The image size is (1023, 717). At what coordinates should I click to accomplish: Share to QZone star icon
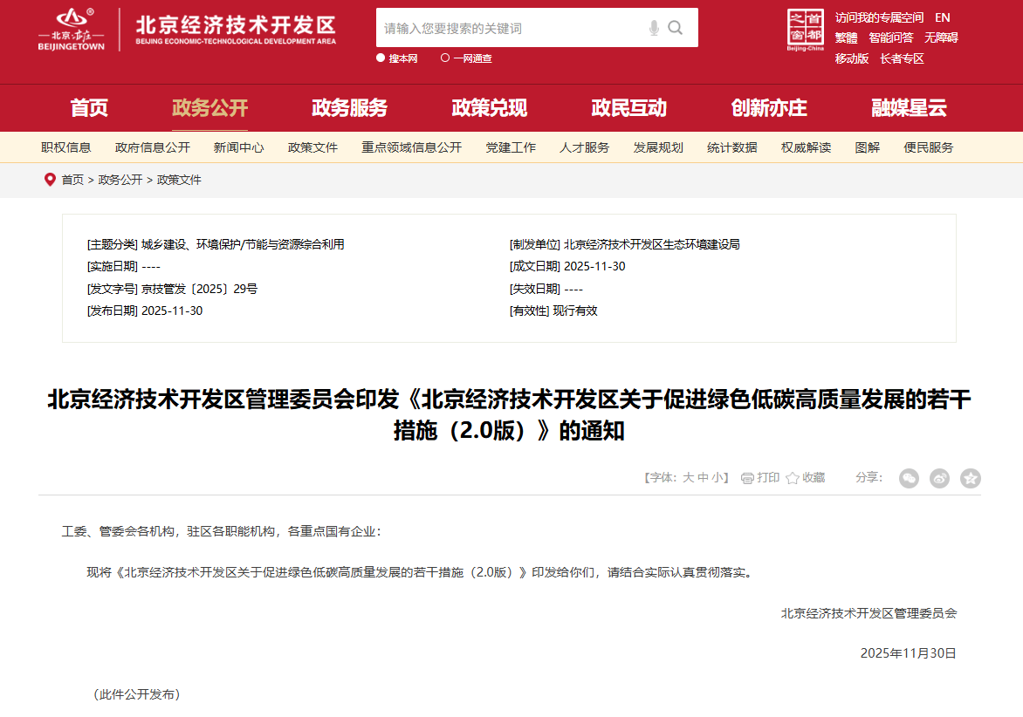tap(970, 478)
